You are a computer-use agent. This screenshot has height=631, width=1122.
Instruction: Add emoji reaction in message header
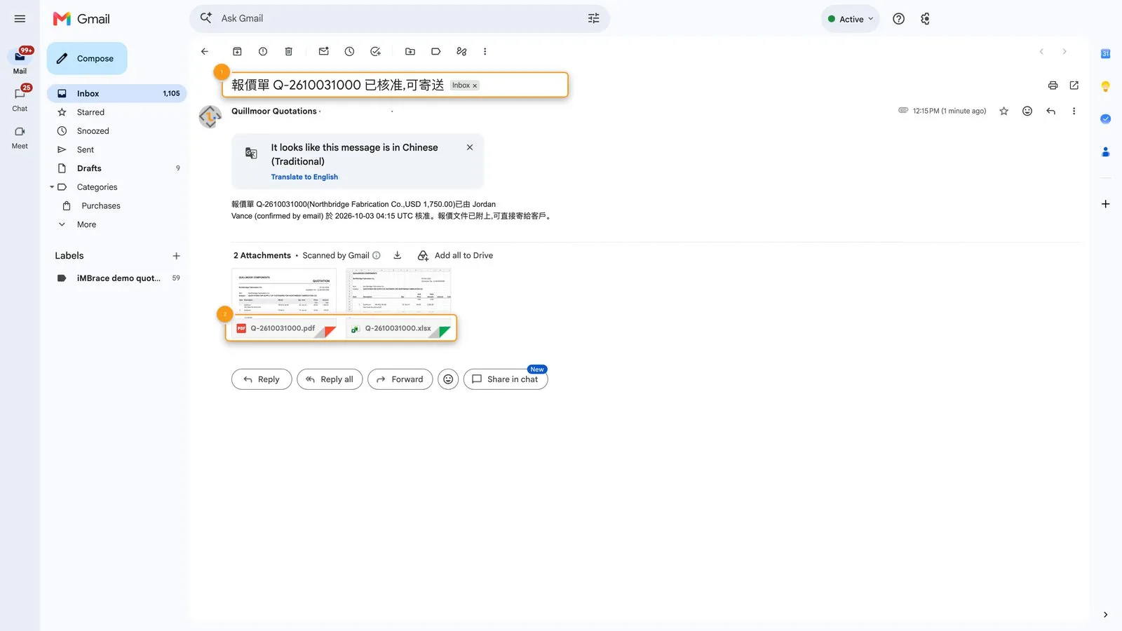pos(1027,111)
